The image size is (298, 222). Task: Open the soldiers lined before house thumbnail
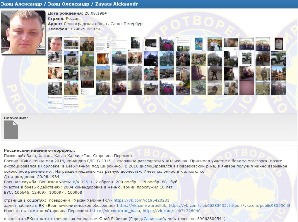tap(215, 59)
